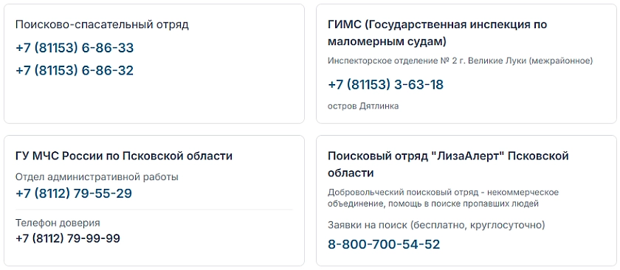Click the Телефон доверия label
620x270 pixels.
tap(58, 223)
